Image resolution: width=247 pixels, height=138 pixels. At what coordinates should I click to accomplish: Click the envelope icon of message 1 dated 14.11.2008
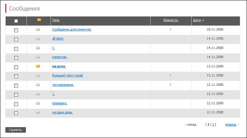click(x=38, y=48)
